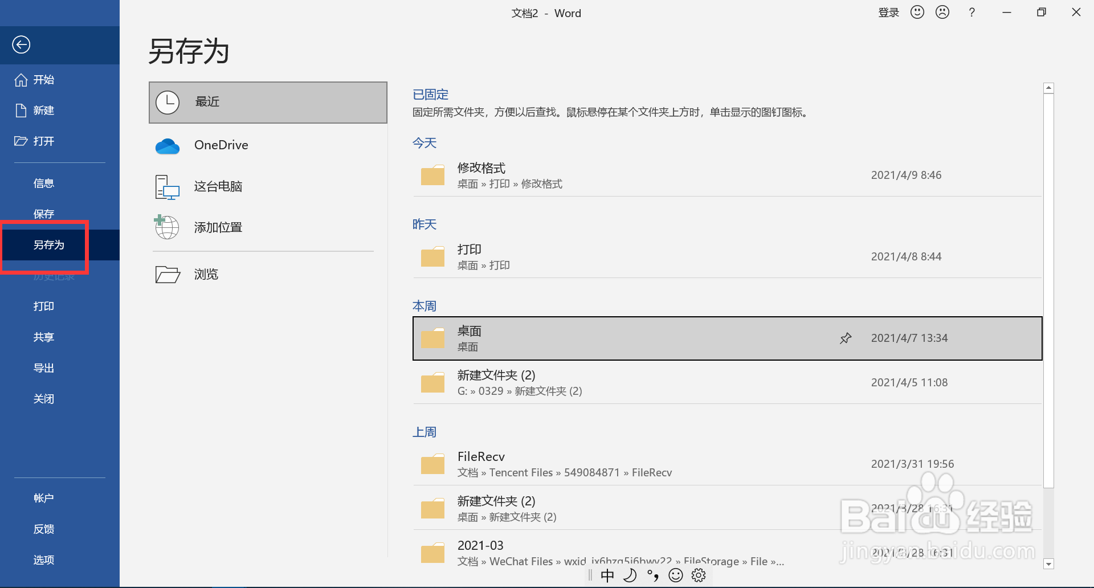Click the OneDrive cloud icon
The width and height of the screenshot is (1094, 588).
coord(168,146)
